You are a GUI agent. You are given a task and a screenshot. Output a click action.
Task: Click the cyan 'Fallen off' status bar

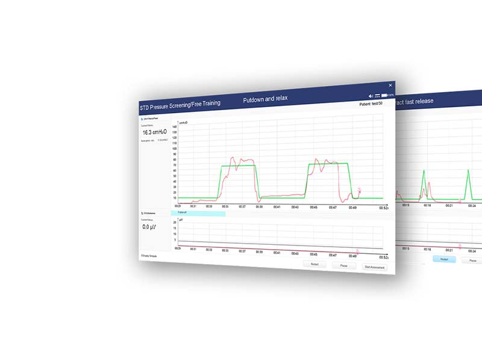click(198, 214)
